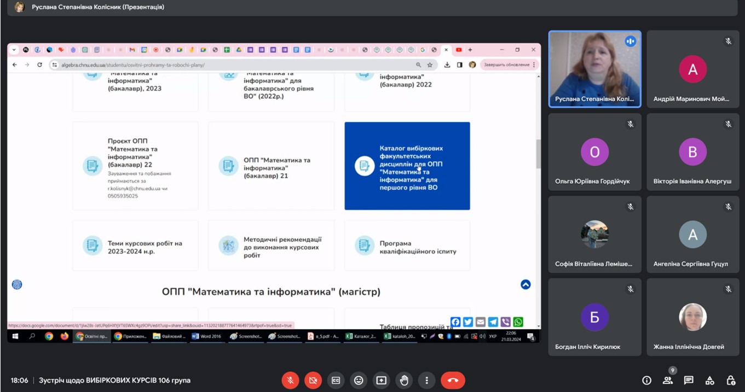Open ОПП Математика та інформатика (бакалавр) 21 card

[271, 166]
